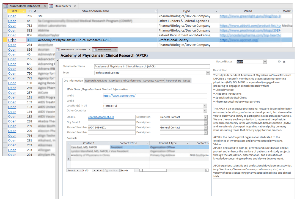This screenshot has height=205, width=297.
Task: Click form icon on front Stakeholders Data Sheet tab
Action: (x=58, y=50)
